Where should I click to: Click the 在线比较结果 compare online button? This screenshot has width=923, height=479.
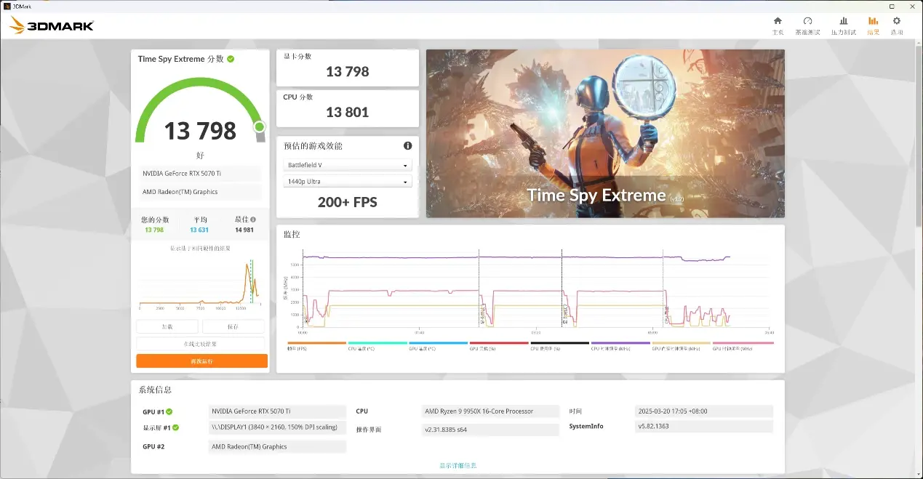click(200, 344)
